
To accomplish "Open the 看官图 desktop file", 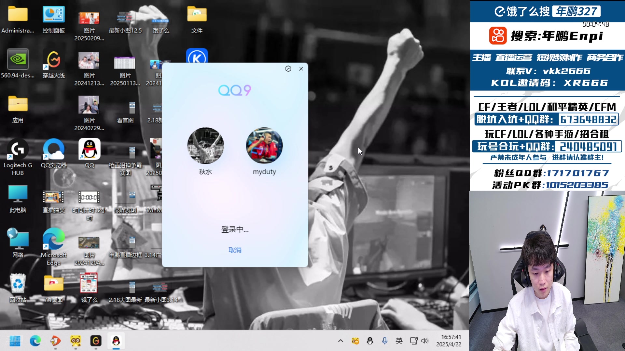I will click(125, 112).
